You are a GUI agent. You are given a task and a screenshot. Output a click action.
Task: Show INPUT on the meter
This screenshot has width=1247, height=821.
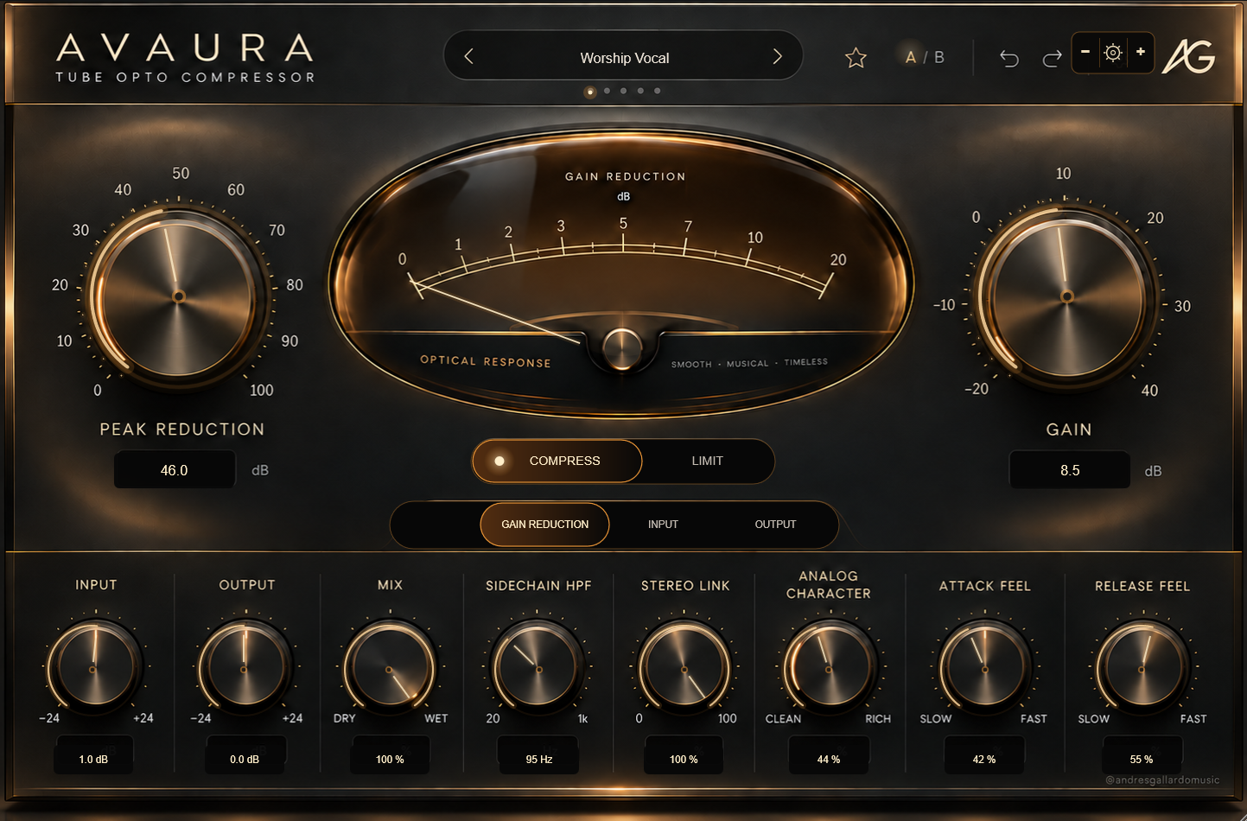pyautogui.click(x=663, y=525)
